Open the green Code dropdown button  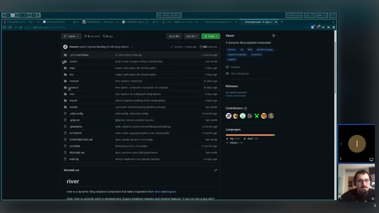coord(211,36)
